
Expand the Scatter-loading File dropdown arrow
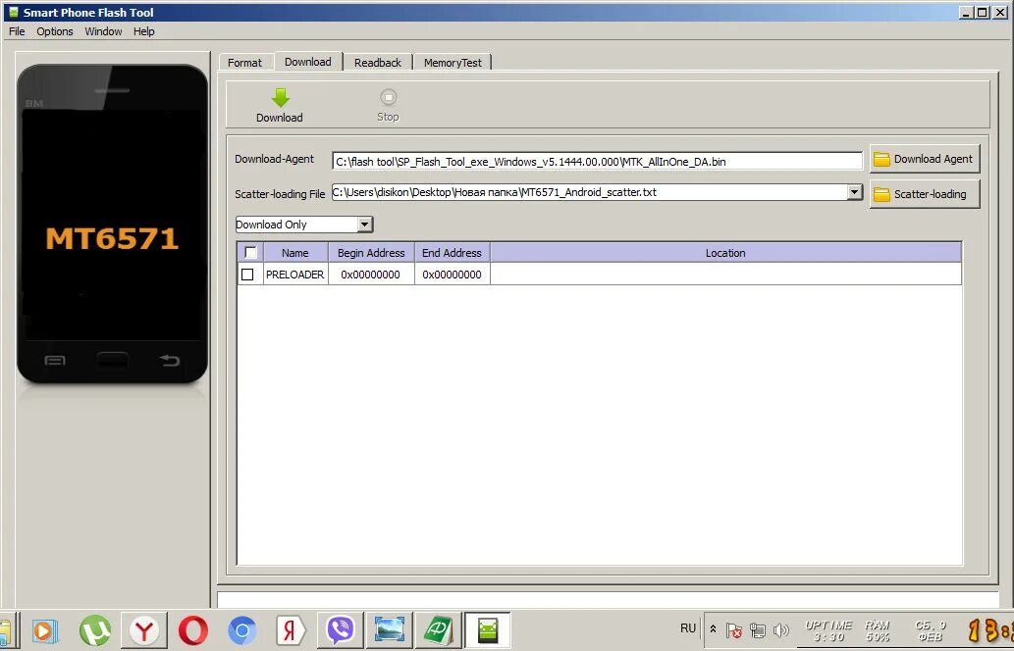[855, 192]
